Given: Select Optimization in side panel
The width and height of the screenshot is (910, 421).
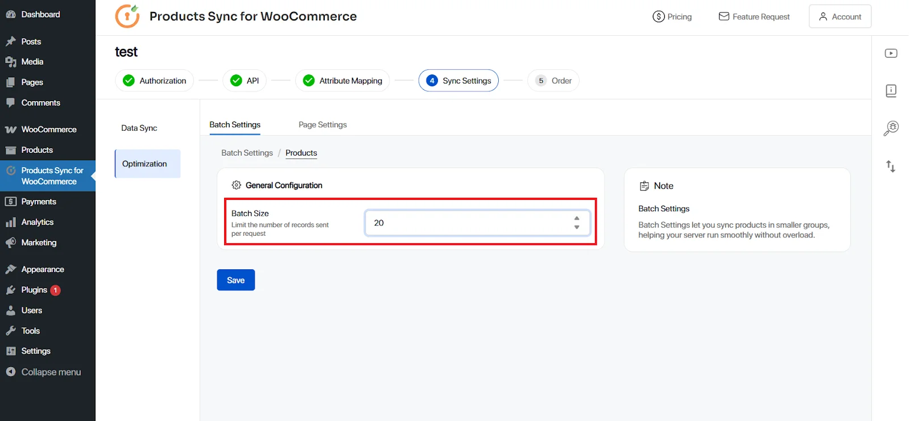Looking at the screenshot, I should point(148,164).
